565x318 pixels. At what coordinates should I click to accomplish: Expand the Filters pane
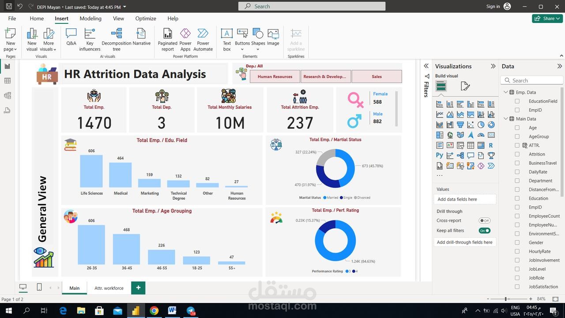[x=426, y=66]
